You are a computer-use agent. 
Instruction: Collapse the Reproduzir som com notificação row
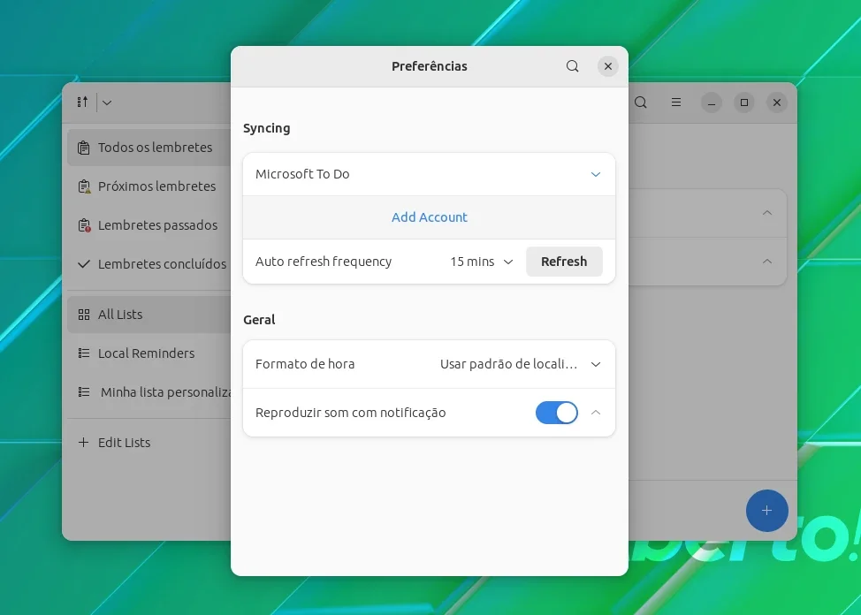[595, 413]
